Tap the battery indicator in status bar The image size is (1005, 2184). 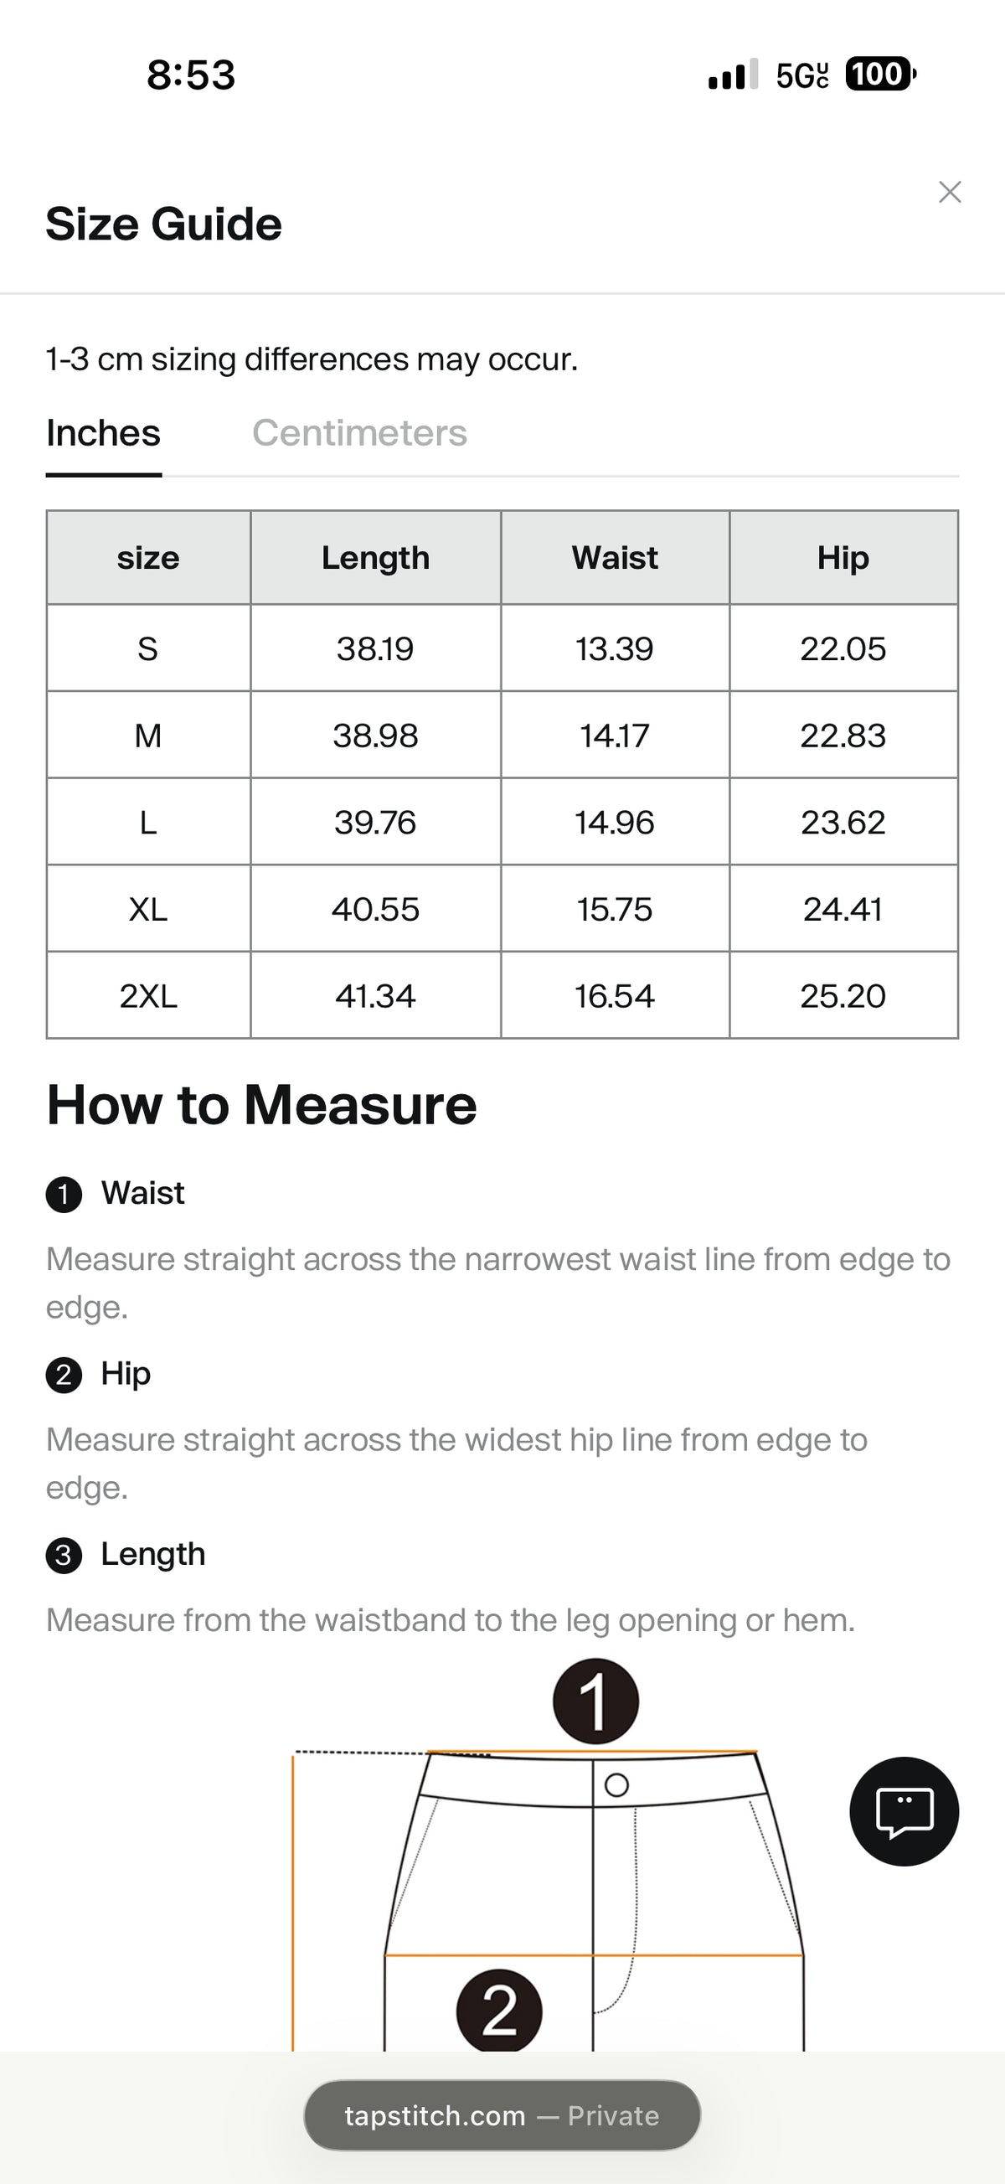[881, 75]
